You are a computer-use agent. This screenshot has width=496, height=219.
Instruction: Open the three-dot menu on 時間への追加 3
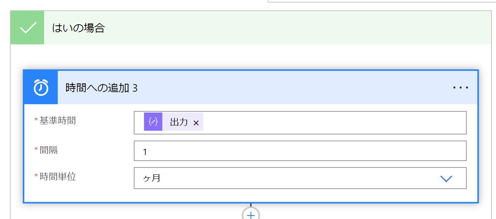click(x=460, y=88)
